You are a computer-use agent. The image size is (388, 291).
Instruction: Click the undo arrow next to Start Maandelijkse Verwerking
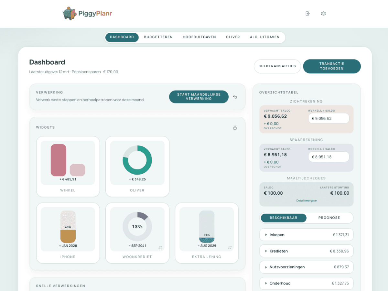coord(235,97)
